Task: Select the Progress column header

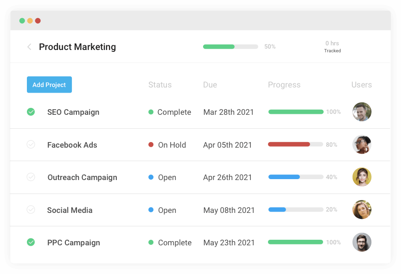Action: [284, 85]
